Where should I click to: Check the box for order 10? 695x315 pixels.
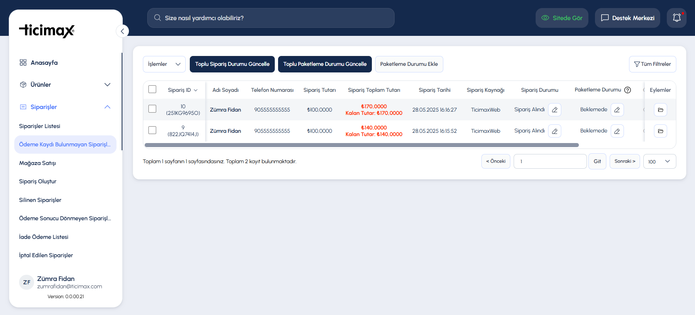coord(152,109)
